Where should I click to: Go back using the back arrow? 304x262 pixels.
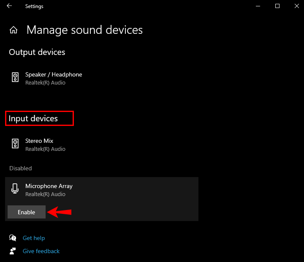[9, 6]
